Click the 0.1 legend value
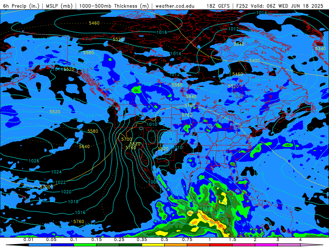Image resolution: width=329 pixels, height=247 pixels. coord(74,240)
